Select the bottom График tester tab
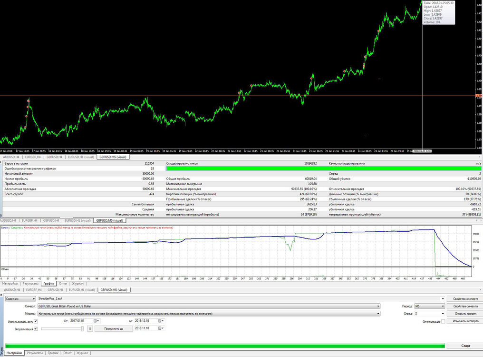 pyautogui.click(x=53, y=353)
